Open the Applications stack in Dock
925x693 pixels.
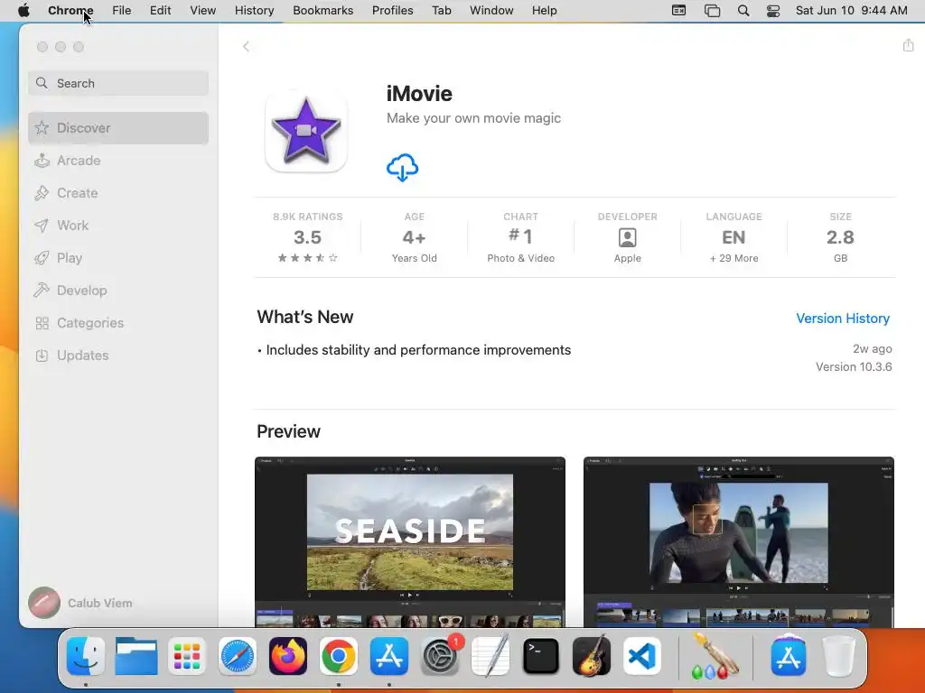click(789, 656)
